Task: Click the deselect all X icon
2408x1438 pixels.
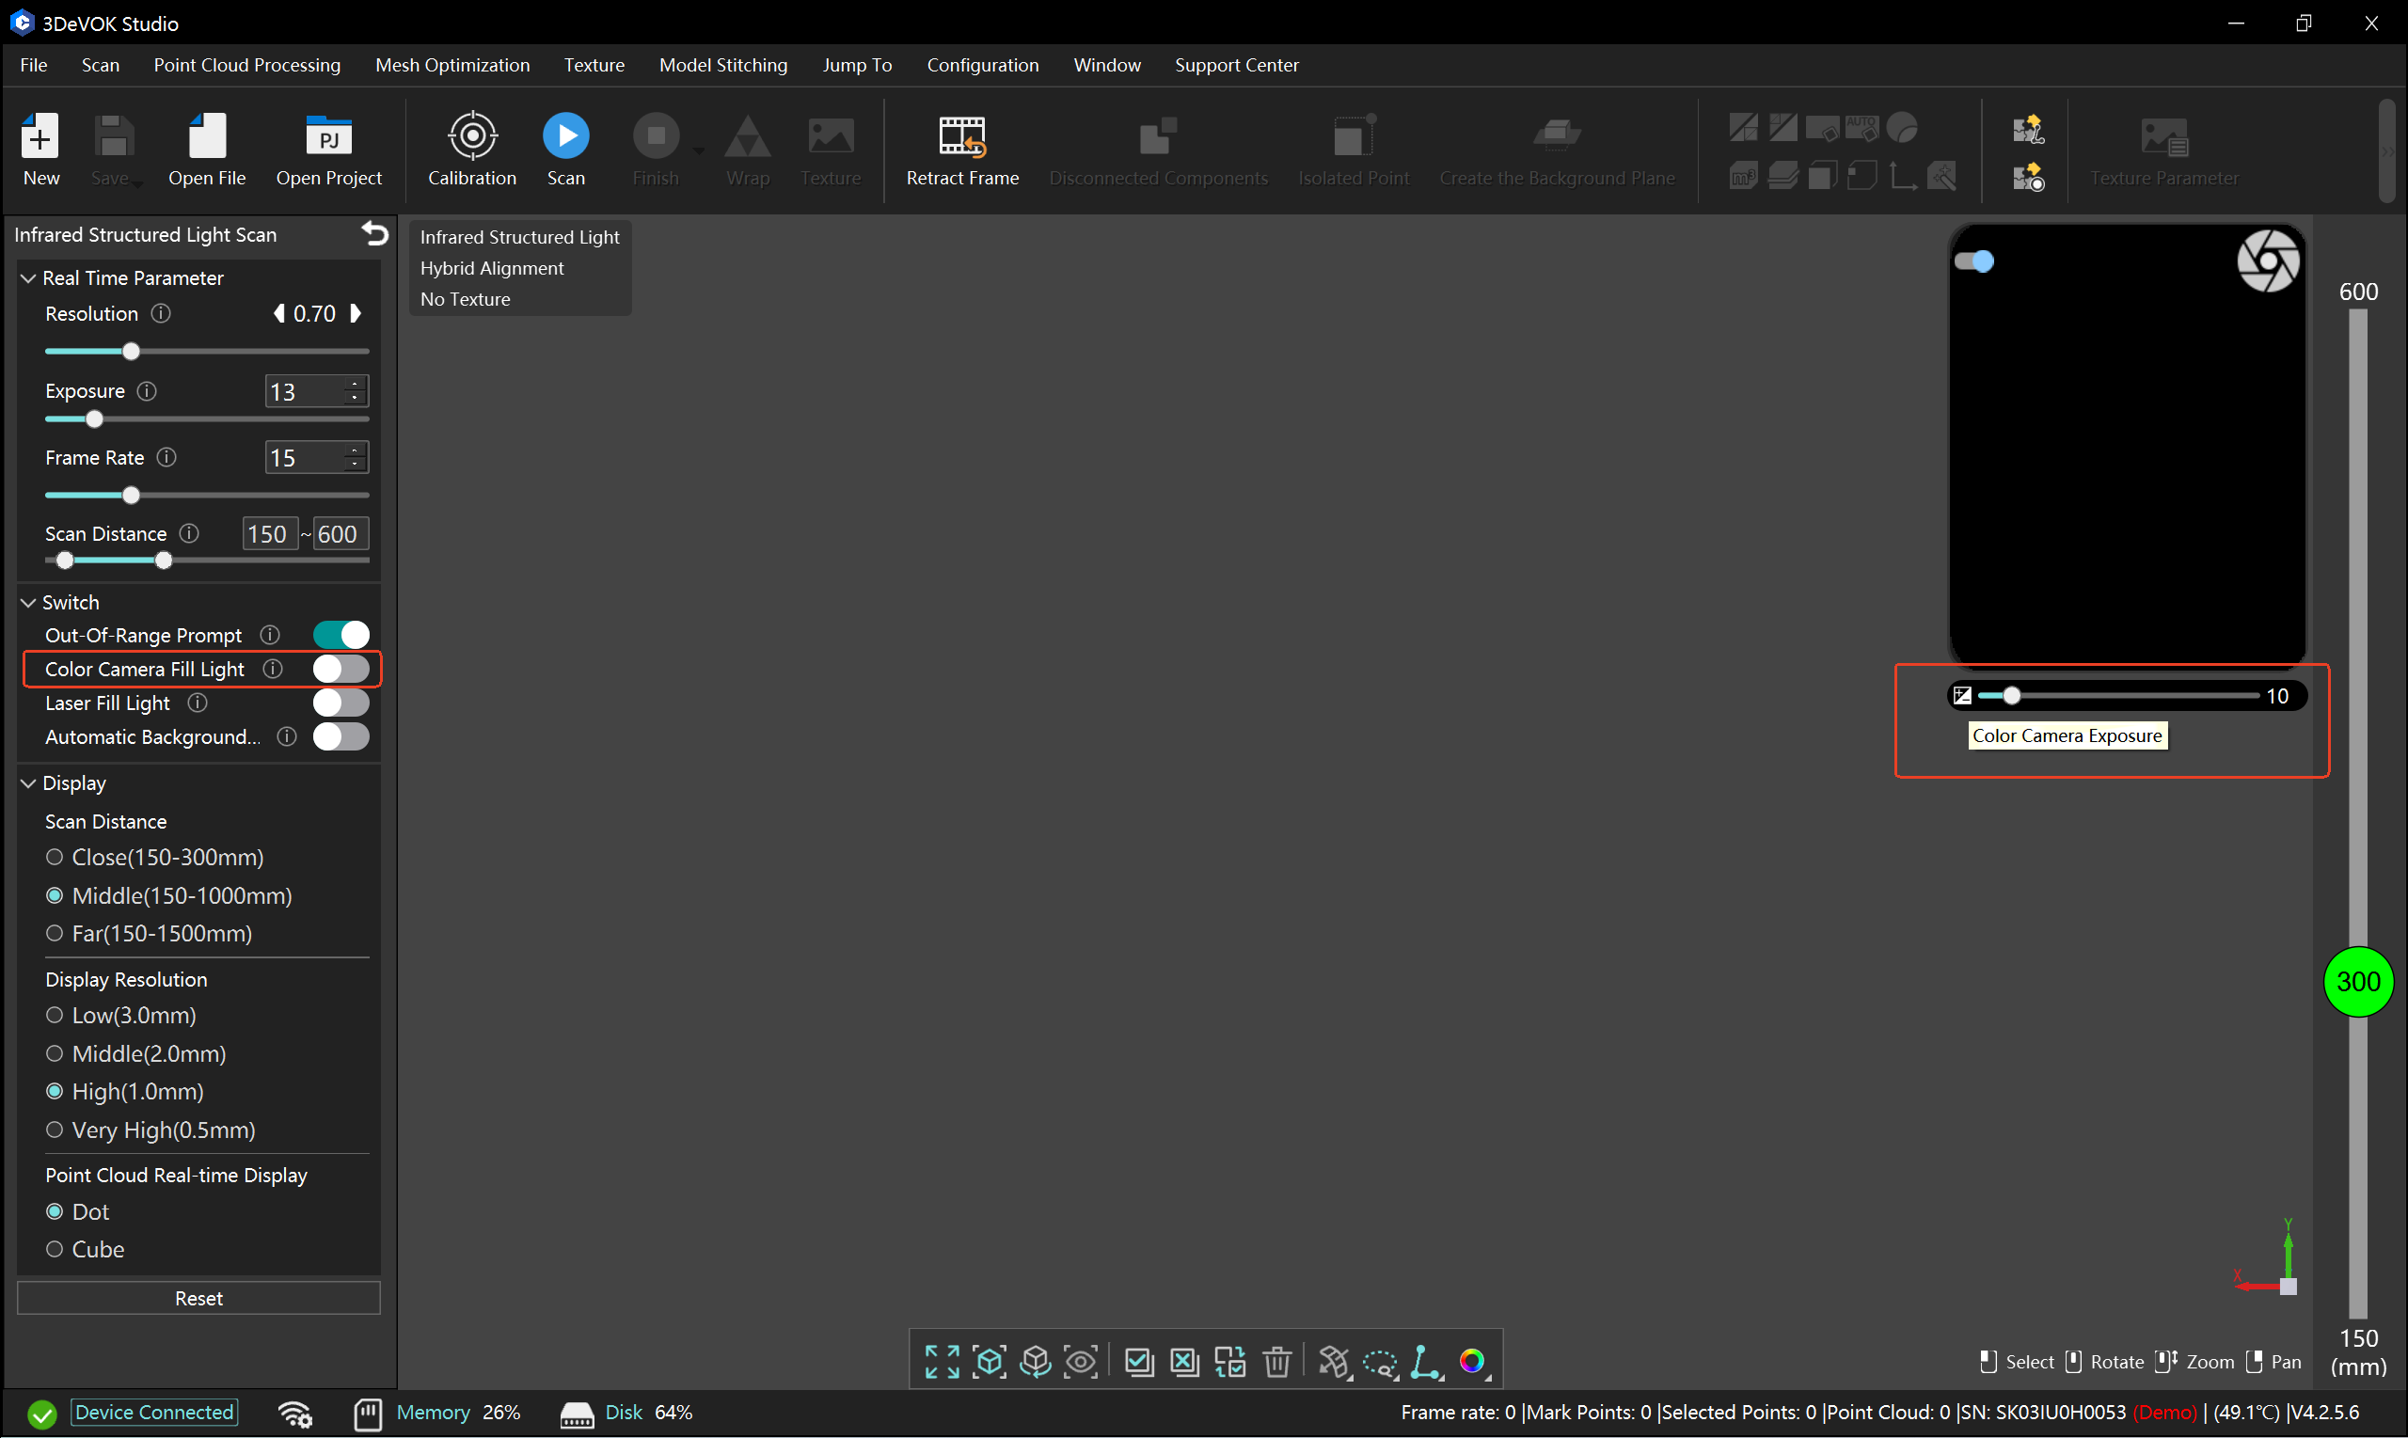Action: tap(1184, 1362)
